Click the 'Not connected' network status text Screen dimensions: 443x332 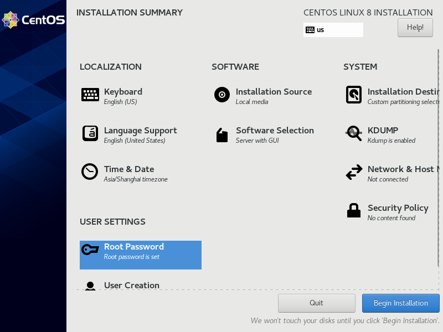(388, 179)
